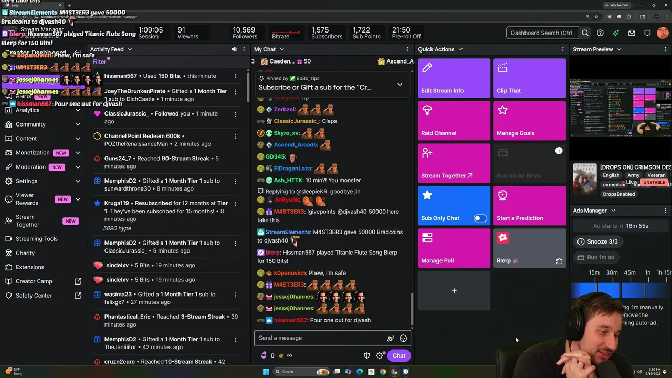Click the shield mode icon below chat

point(367,356)
